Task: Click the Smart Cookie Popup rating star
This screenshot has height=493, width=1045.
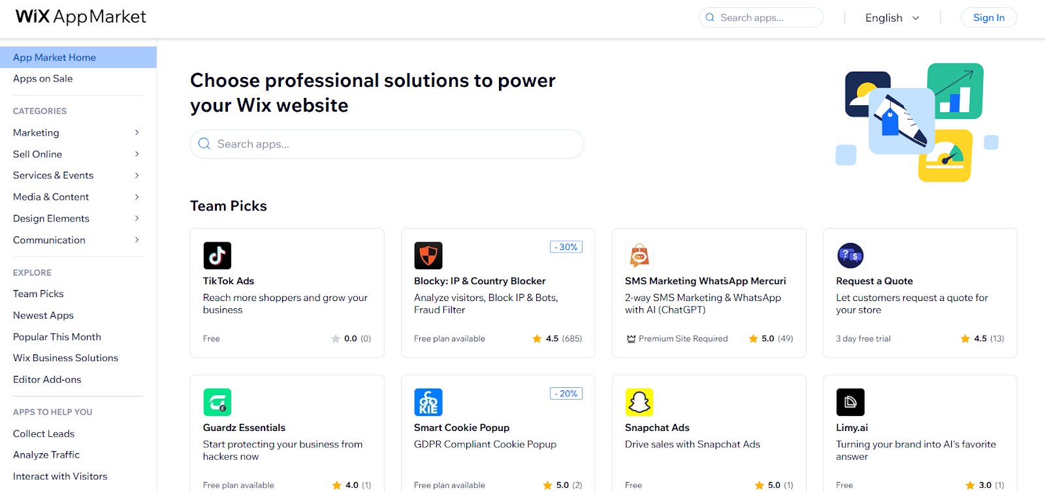Action: point(547,485)
